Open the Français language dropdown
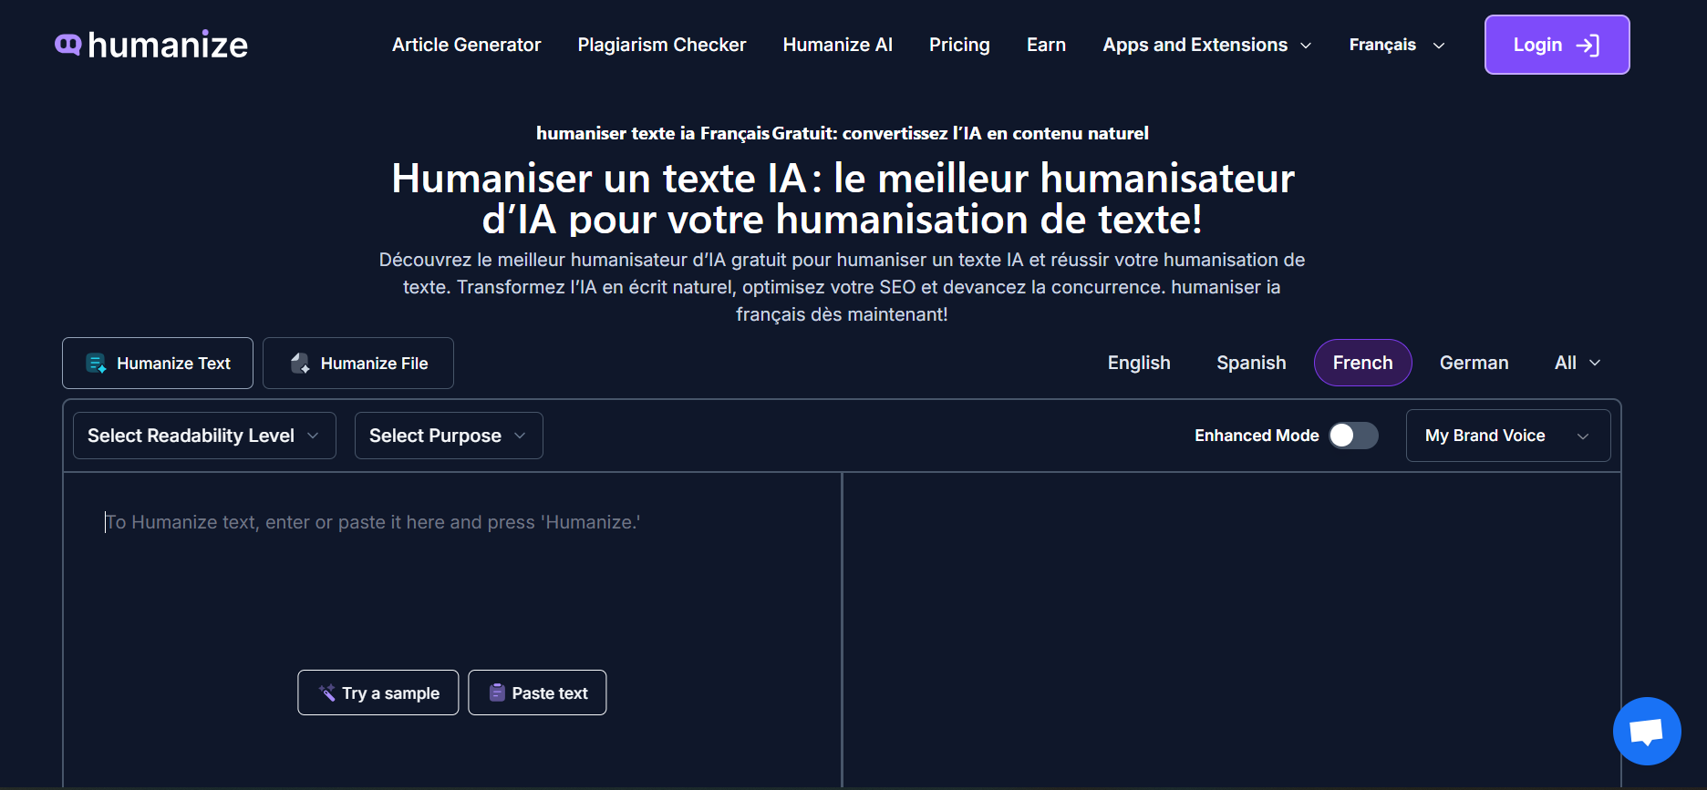The image size is (1707, 790). click(1397, 45)
